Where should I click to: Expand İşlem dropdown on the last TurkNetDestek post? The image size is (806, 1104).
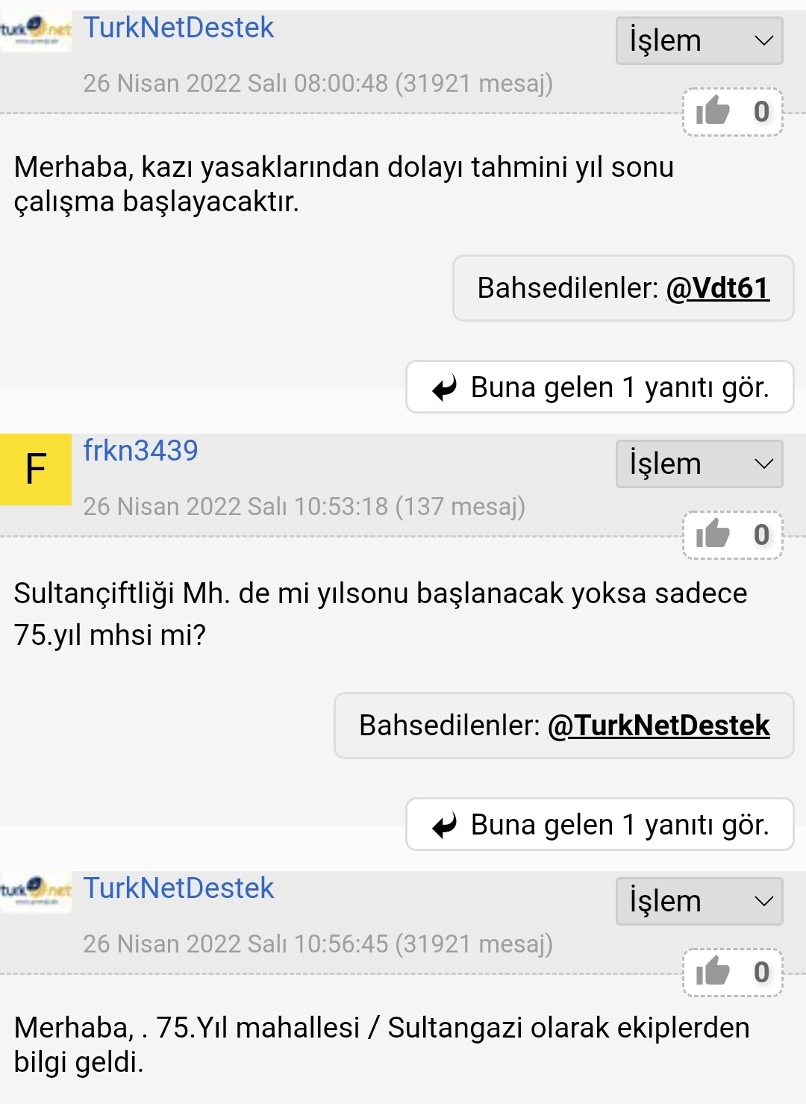click(x=699, y=901)
